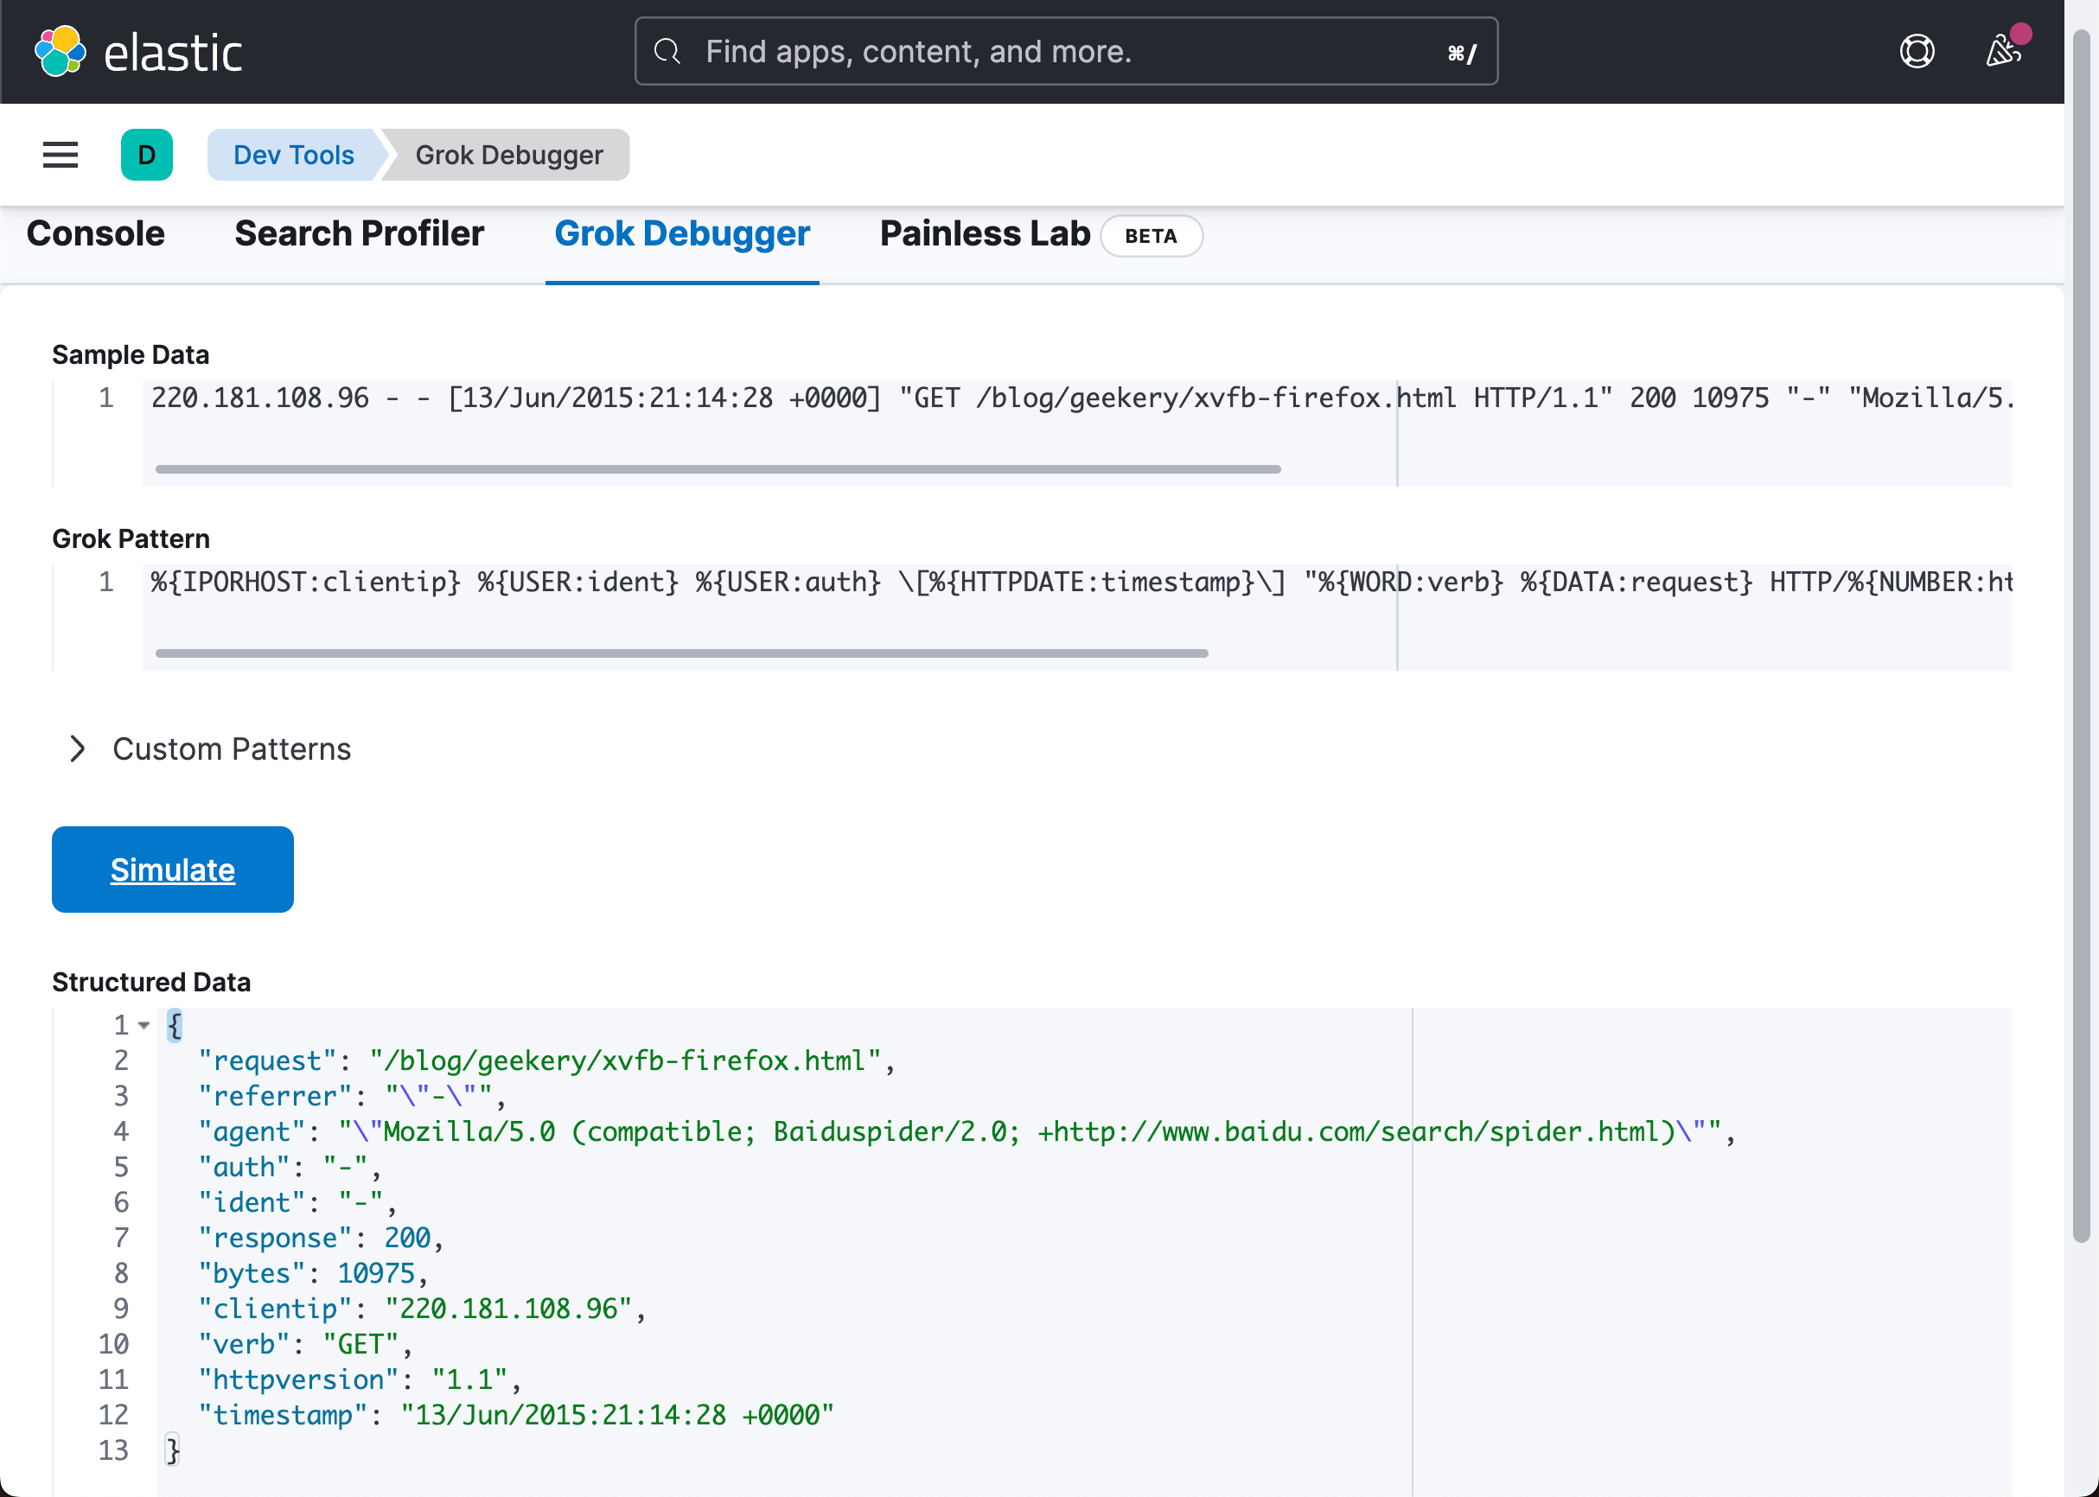The width and height of the screenshot is (2099, 1497).
Task: Click the Elastic logo
Action: tap(138, 52)
